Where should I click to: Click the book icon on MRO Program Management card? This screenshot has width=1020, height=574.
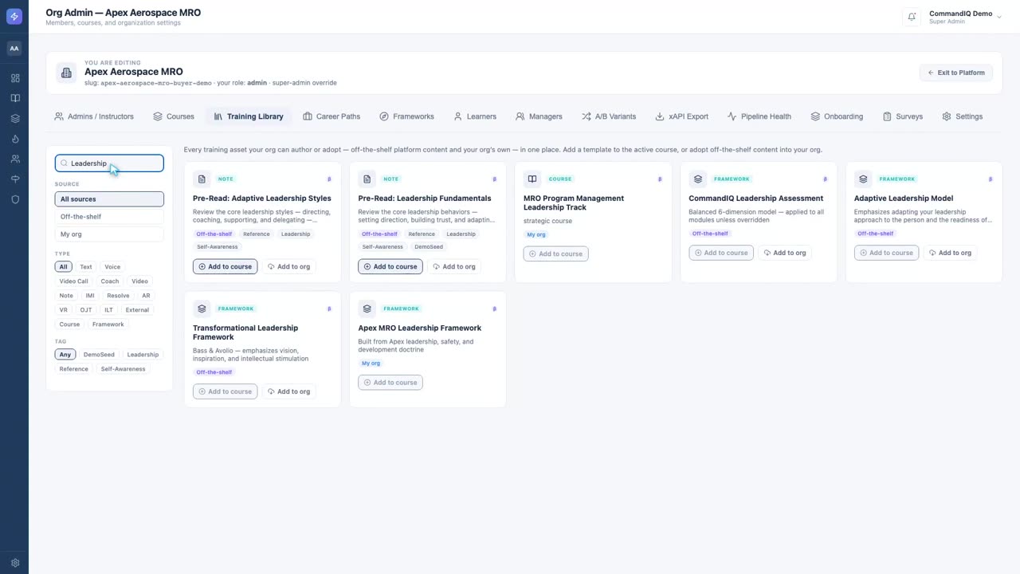[x=532, y=179]
